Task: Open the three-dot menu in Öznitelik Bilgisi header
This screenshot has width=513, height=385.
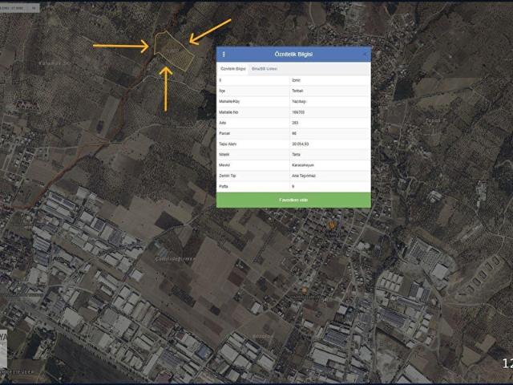Action: 224,55
